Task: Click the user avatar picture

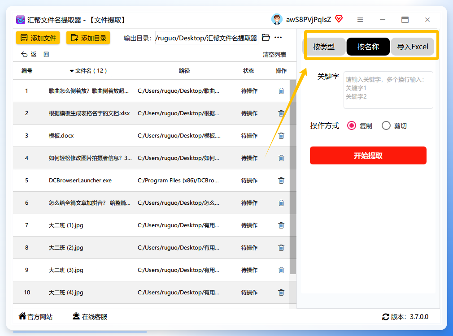Action: 277,19
